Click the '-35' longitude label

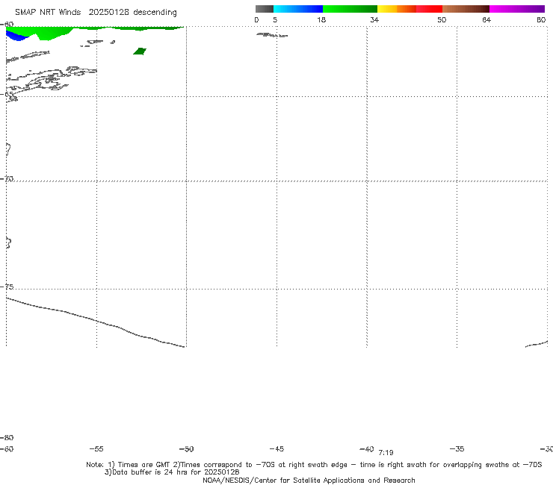(x=457, y=448)
